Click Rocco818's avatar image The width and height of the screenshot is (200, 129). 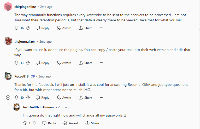tap(8, 76)
